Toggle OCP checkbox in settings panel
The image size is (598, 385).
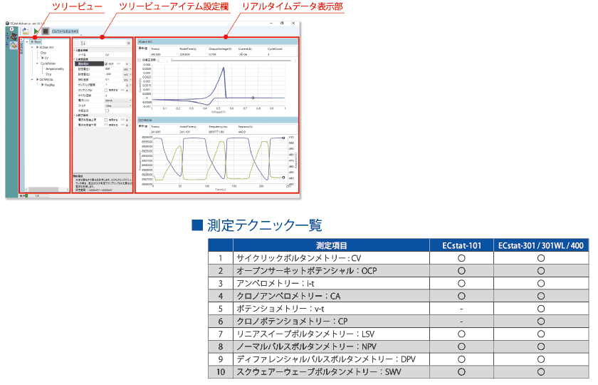tap(106, 63)
